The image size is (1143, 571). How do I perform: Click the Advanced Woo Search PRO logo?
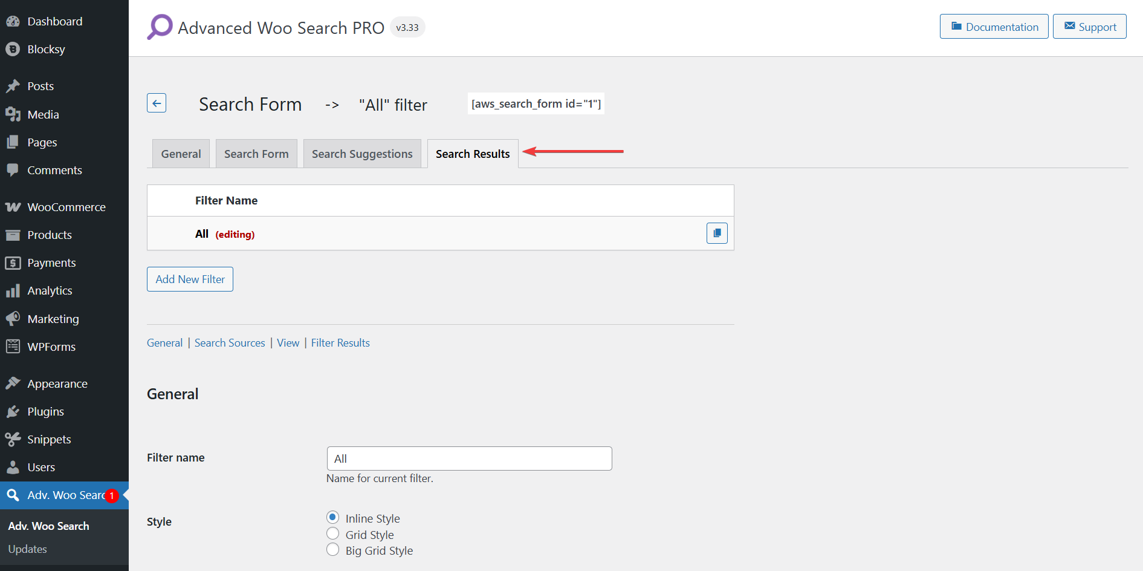[160, 27]
